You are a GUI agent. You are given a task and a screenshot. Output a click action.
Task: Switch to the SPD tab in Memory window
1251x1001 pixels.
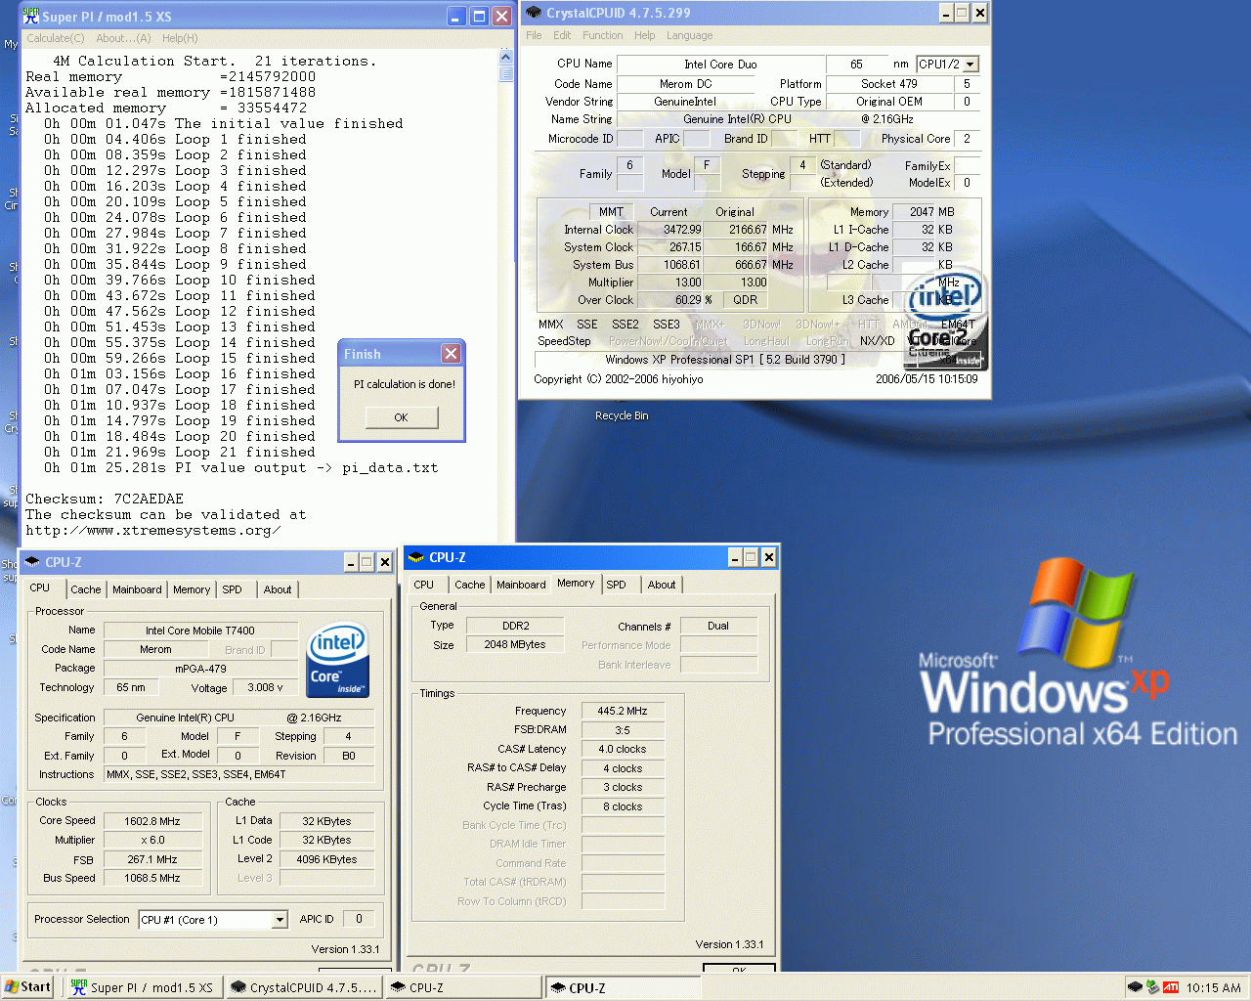click(616, 585)
